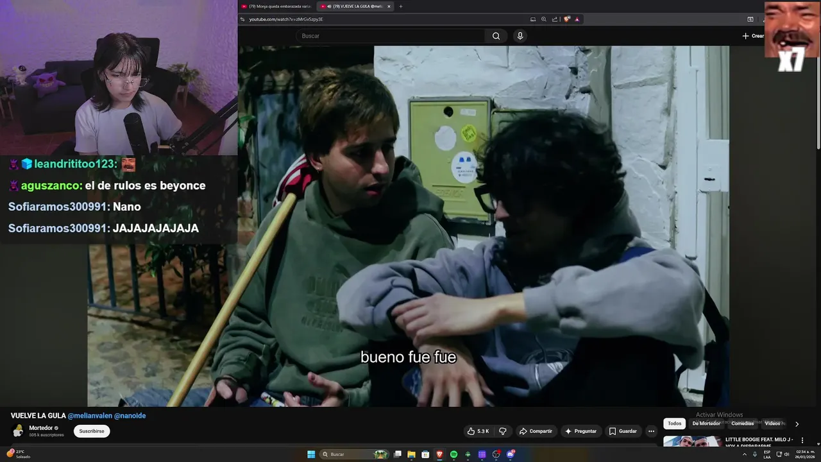Click leandrititoo123 chat username

(76, 164)
